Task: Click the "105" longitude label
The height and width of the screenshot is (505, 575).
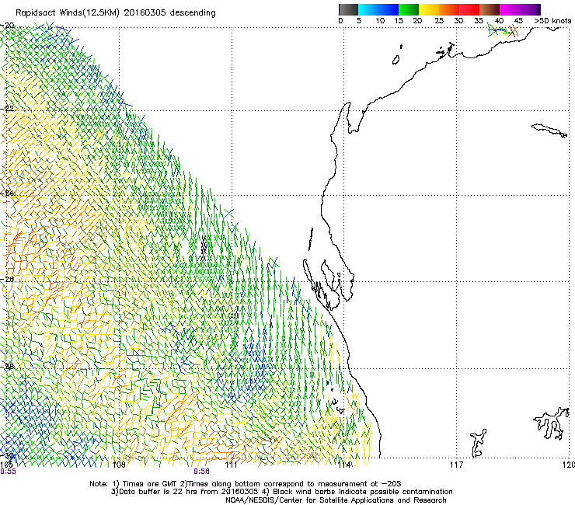Action: click(x=6, y=465)
